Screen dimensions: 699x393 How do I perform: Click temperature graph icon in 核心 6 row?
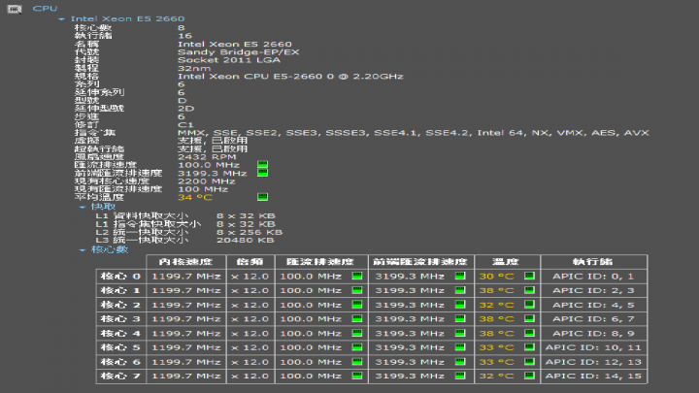[529, 361]
